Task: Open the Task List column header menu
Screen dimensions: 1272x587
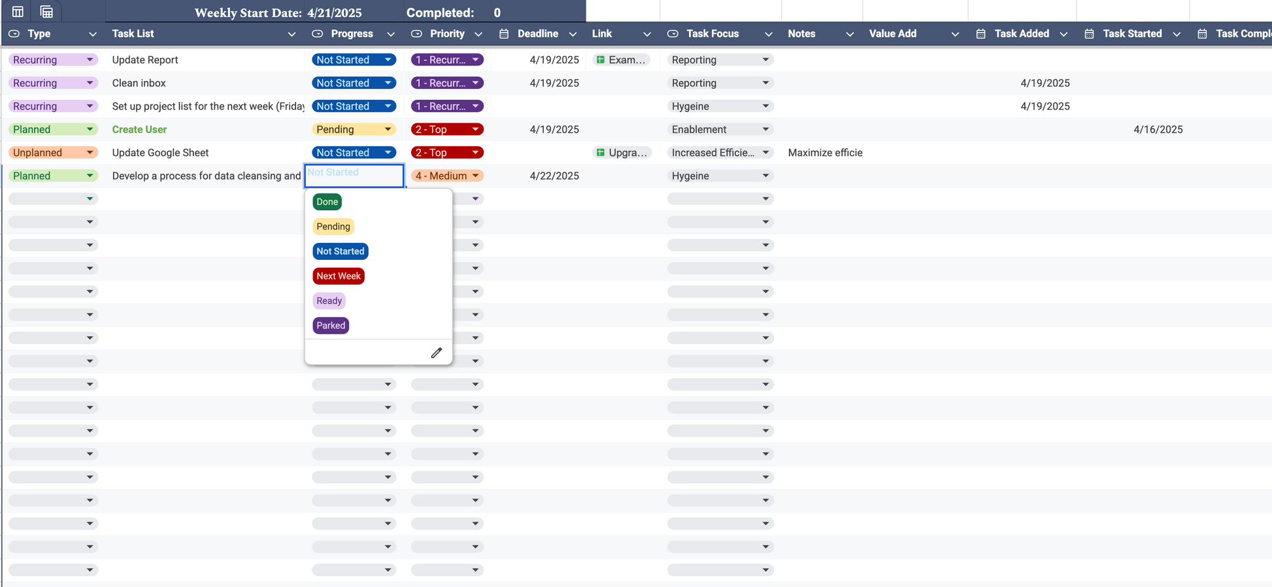Action: coord(292,34)
